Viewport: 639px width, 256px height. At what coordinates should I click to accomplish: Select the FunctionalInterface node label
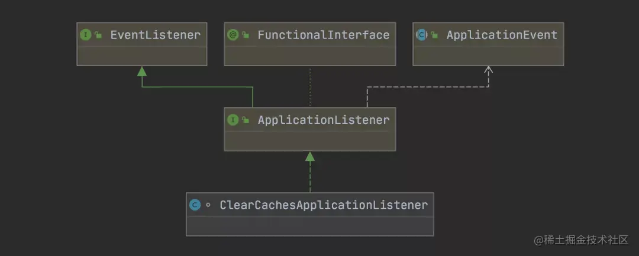[x=324, y=35]
